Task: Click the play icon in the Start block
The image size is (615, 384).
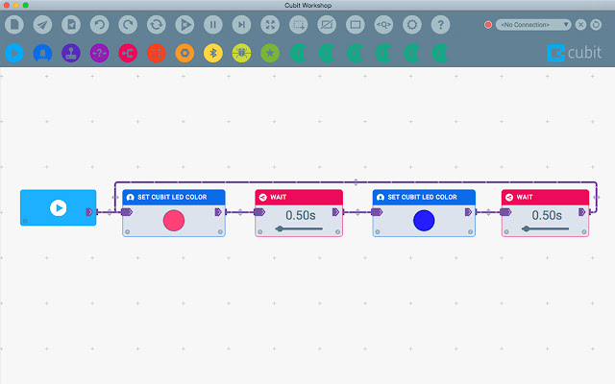Action: pos(58,207)
